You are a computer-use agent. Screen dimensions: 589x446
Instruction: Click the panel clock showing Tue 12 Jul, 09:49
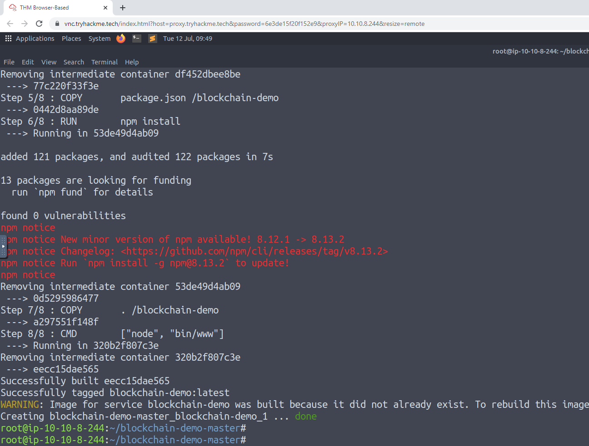[188, 39]
